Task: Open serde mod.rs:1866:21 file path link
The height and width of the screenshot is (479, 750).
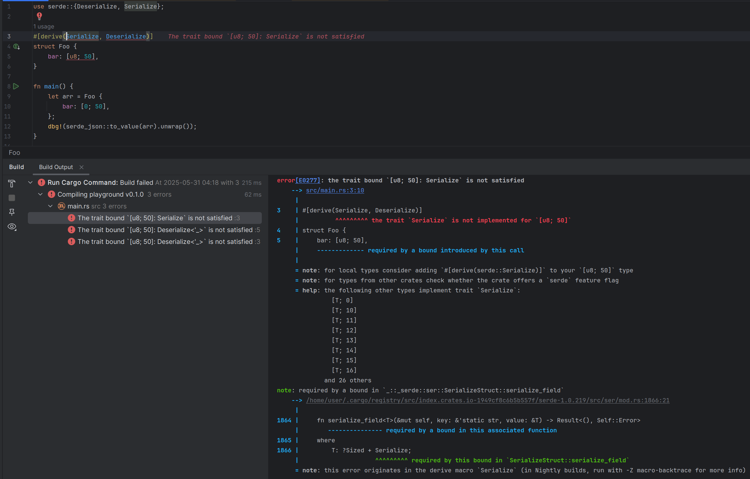Action: click(488, 400)
